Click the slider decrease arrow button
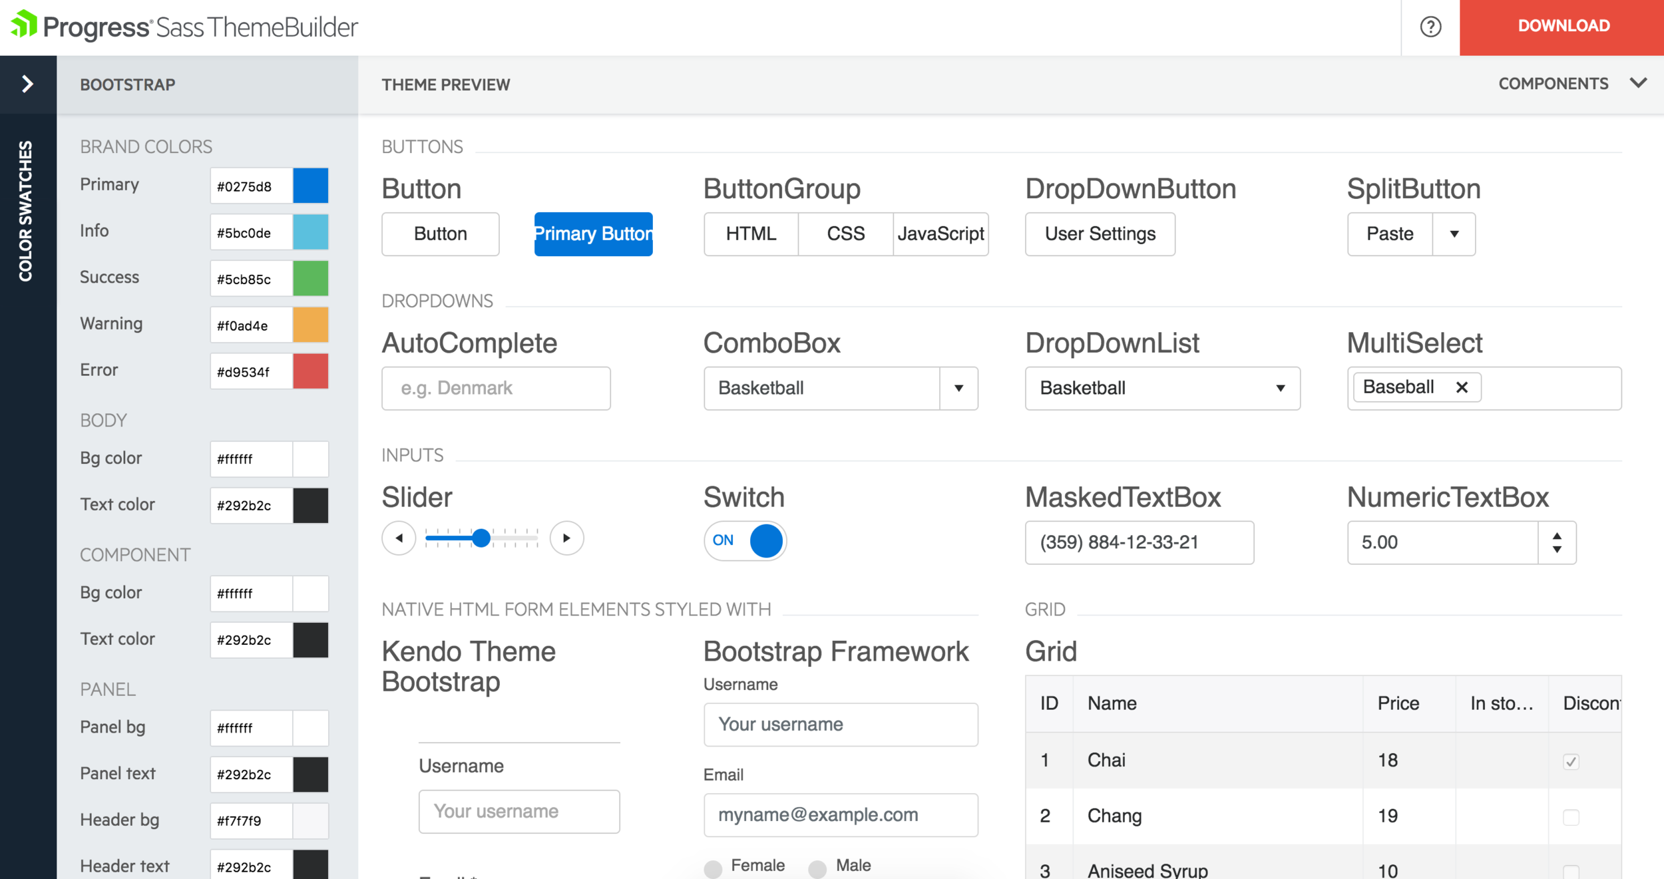 tap(399, 538)
